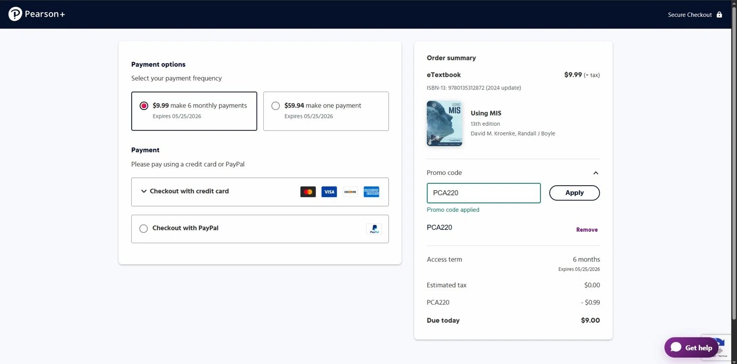Screen dimensions: 737x364
Task: Click the American Express card icon
Action: coord(371,192)
